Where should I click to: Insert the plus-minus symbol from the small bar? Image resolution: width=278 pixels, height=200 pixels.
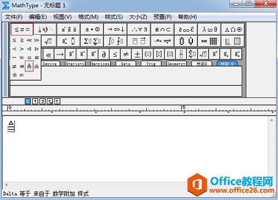[137, 54]
